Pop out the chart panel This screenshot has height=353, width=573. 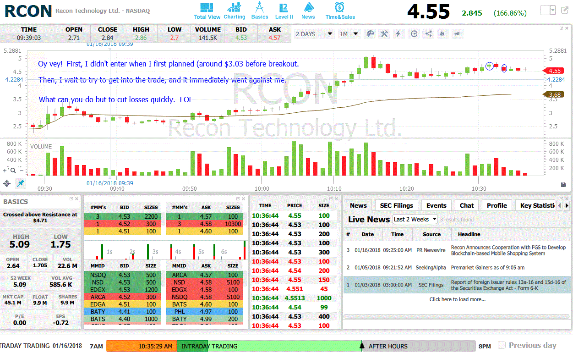(561, 28)
